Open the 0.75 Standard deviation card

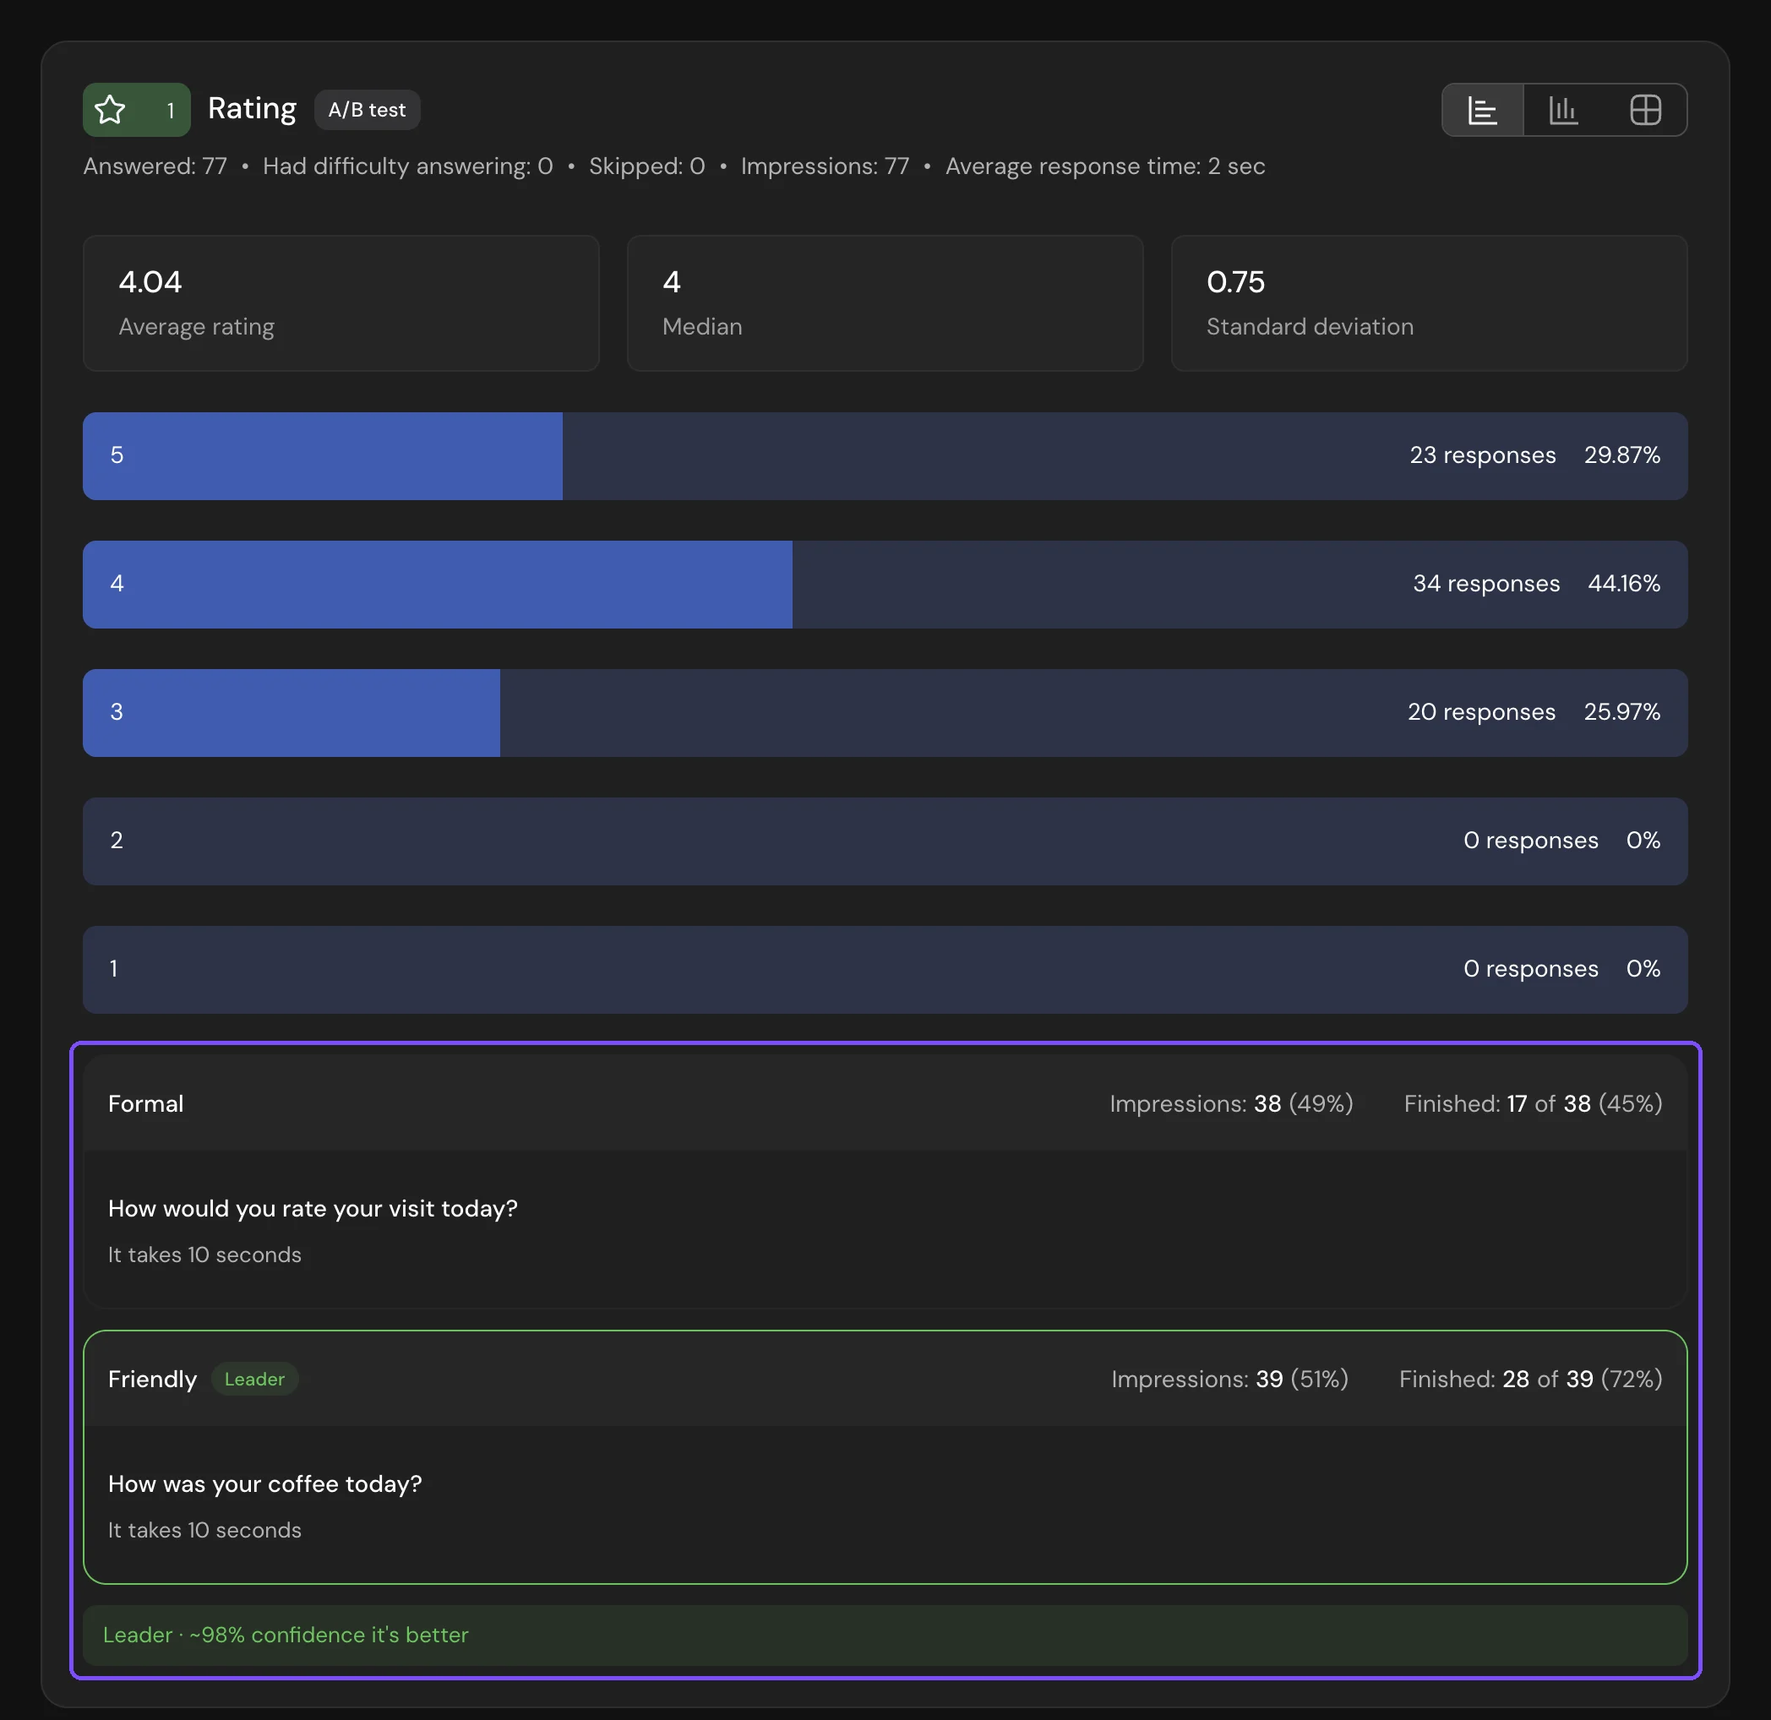tap(1429, 303)
